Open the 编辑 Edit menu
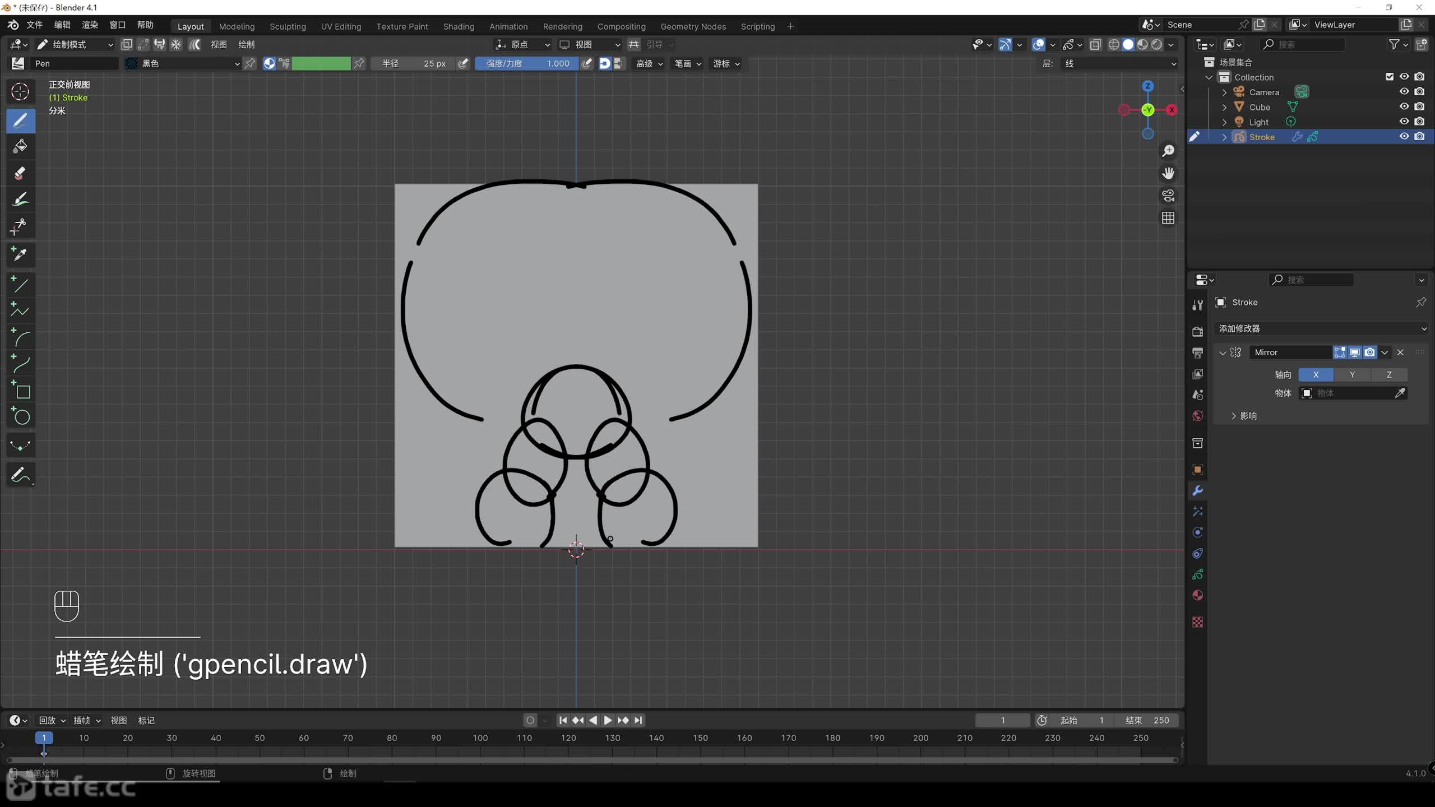This screenshot has width=1435, height=807. pos(62,25)
